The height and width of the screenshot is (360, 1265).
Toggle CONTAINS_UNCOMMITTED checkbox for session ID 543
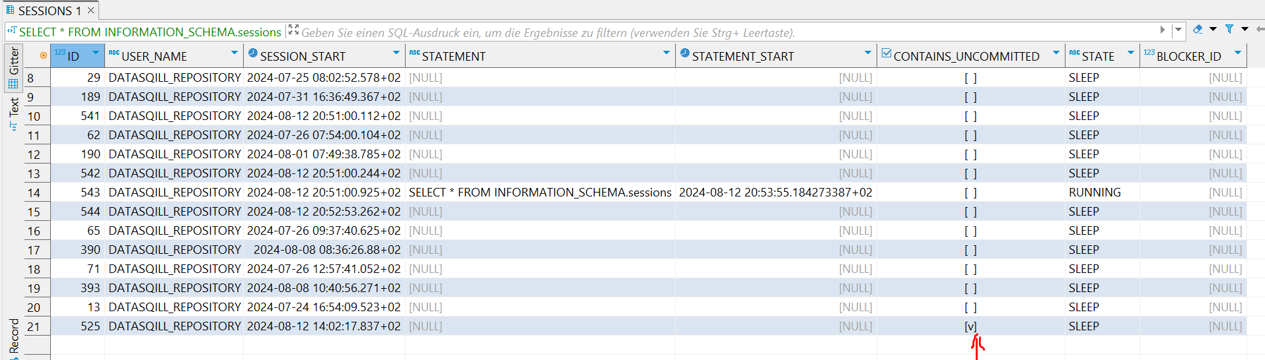tap(970, 193)
